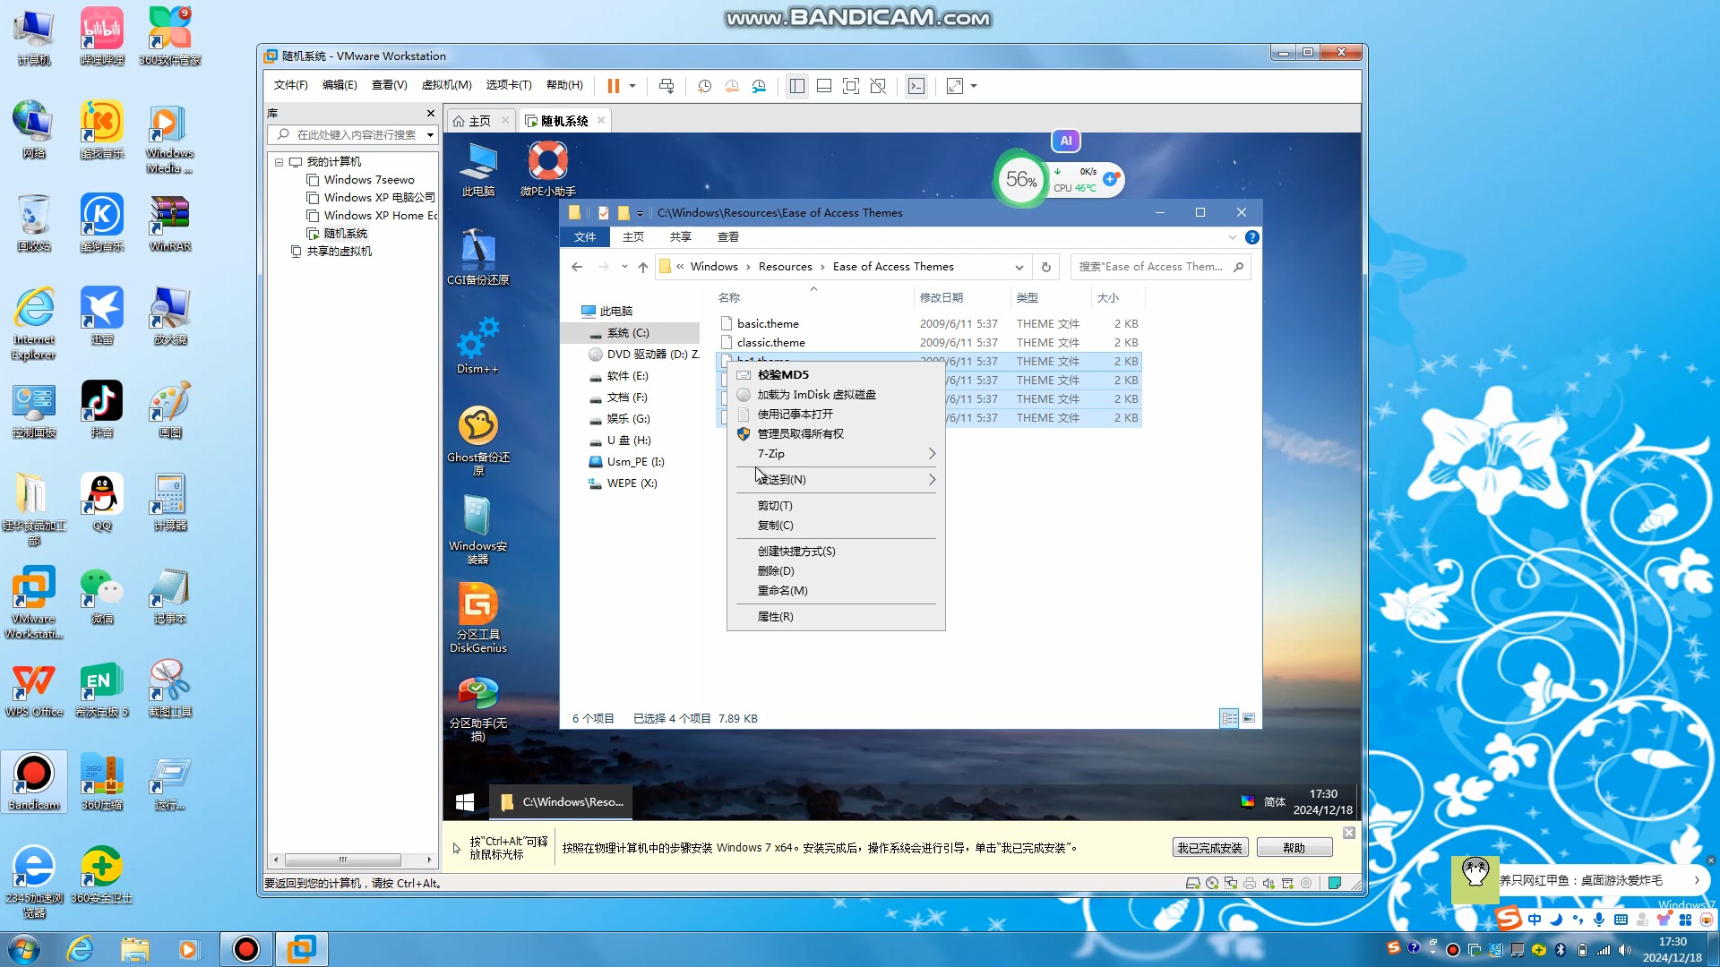Open the host Windows 7 Start orb
The image size is (1720, 967).
23,949
